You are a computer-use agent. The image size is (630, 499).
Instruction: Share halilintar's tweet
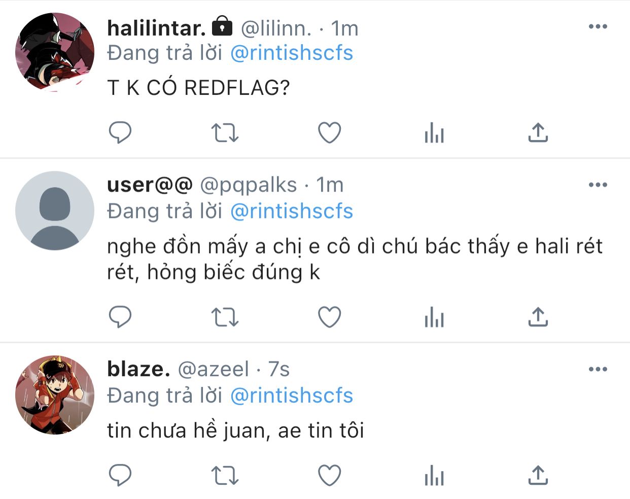(538, 132)
